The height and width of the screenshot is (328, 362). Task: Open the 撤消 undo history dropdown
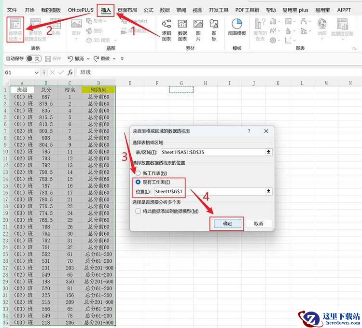(x=88, y=59)
